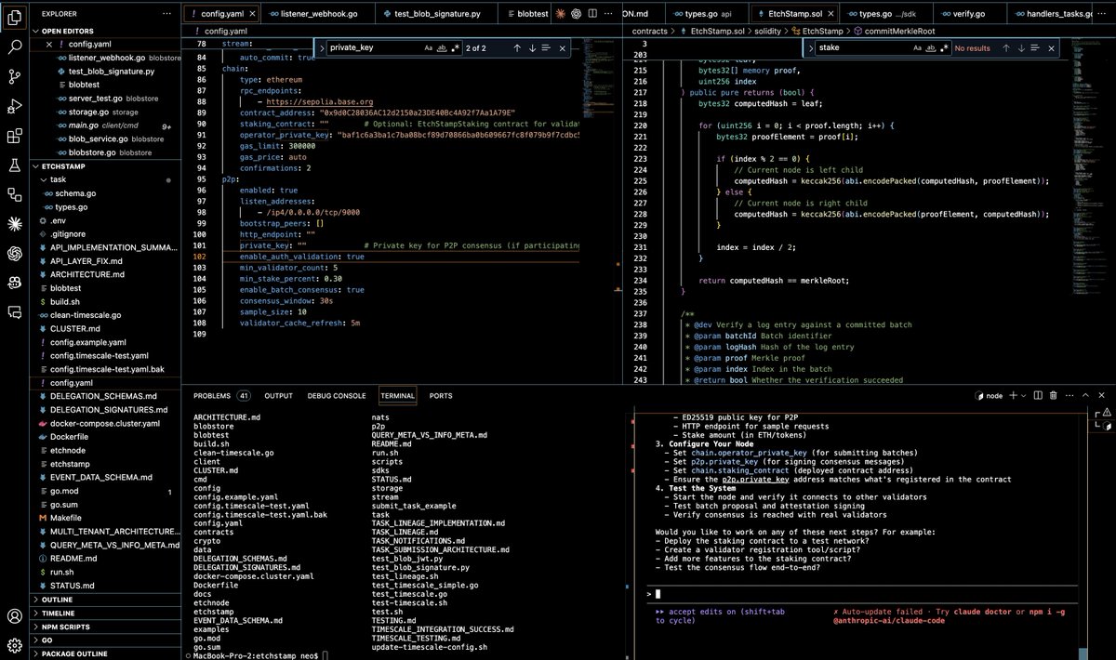Find in selection for private_key search
This screenshot has height=660, width=1116.
click(x=547, y=47)
